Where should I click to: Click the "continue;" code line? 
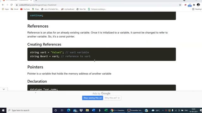37,15
